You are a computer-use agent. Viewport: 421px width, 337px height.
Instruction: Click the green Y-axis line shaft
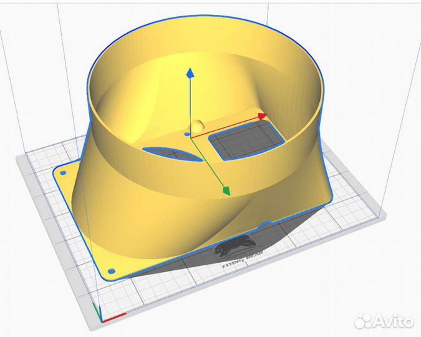(210, 162)
